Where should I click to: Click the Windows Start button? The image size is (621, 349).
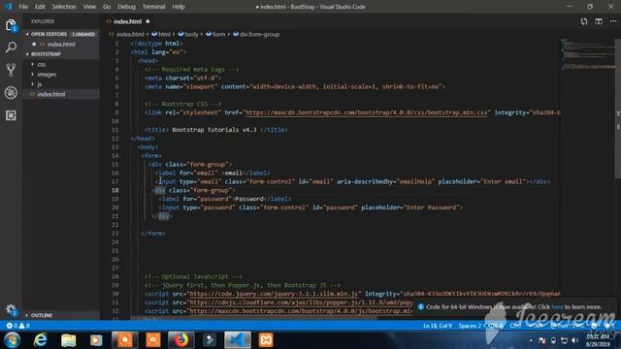pyautogui.click(x=12, y=340)
